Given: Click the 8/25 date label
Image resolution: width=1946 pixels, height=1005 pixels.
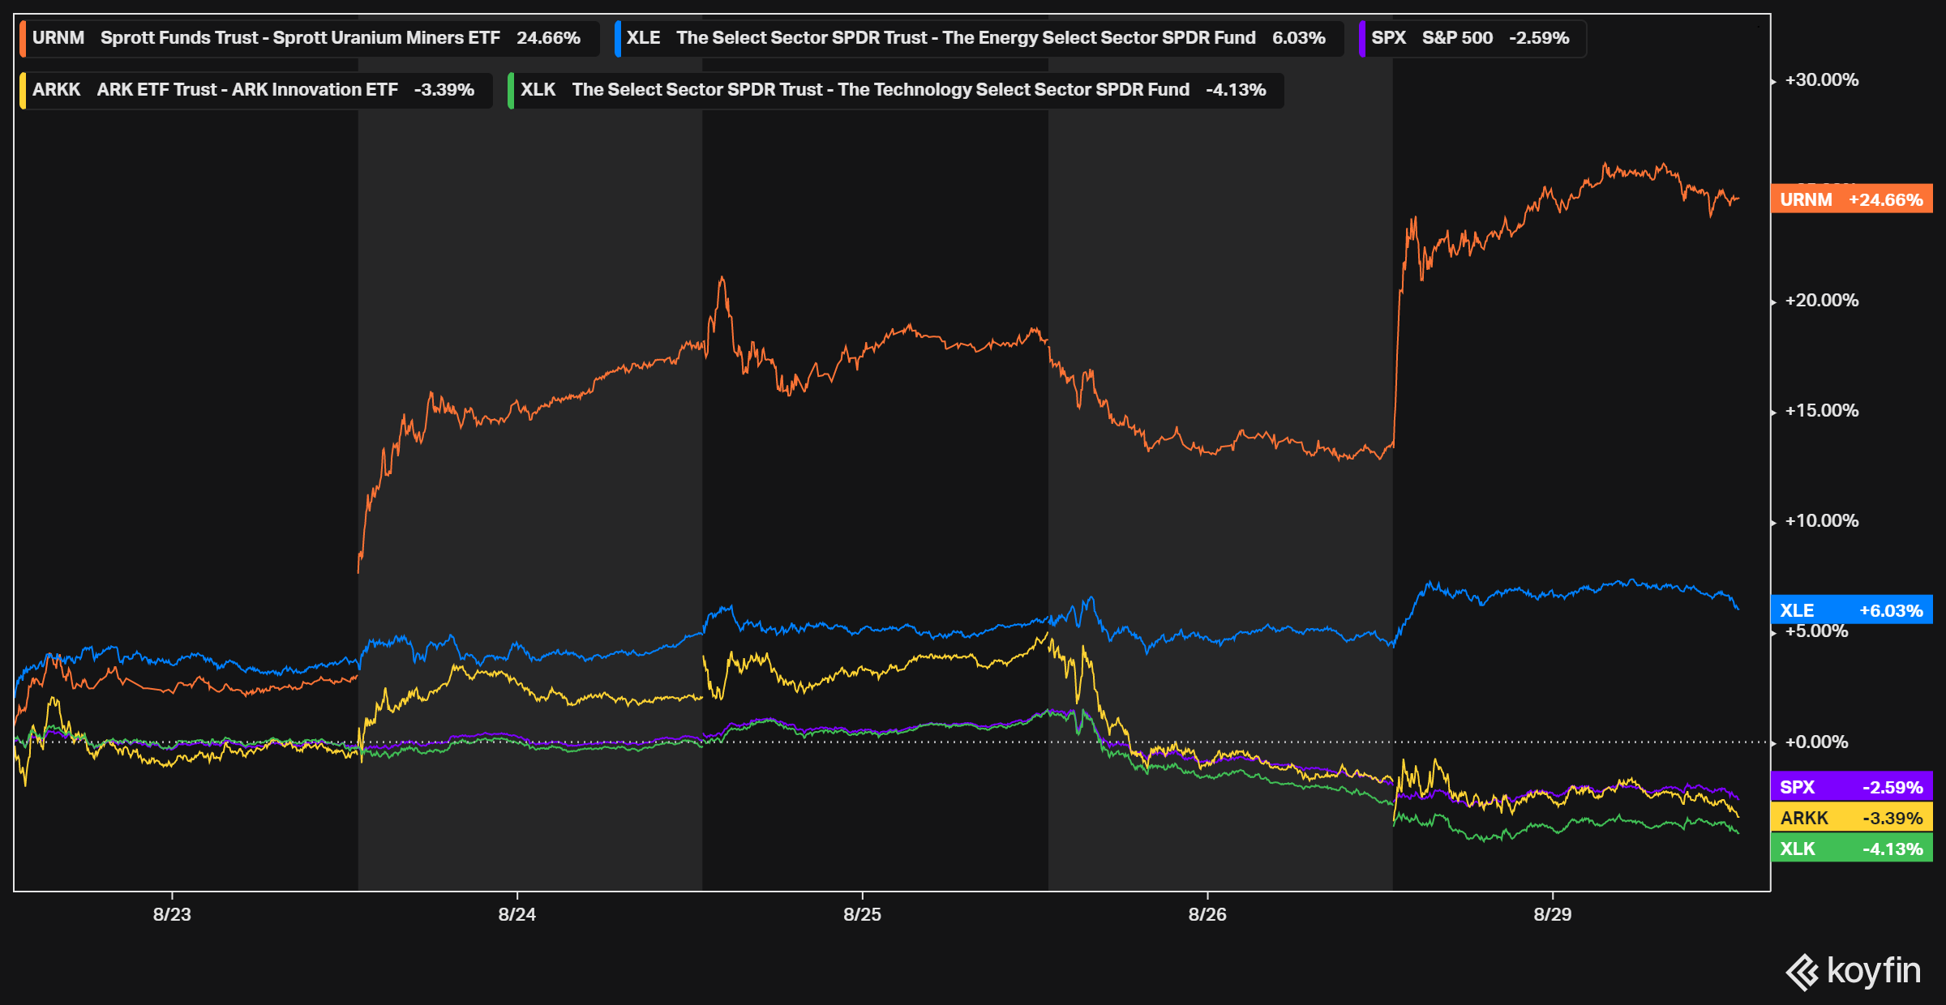Looking at the screenshot, I should point(862,914).
